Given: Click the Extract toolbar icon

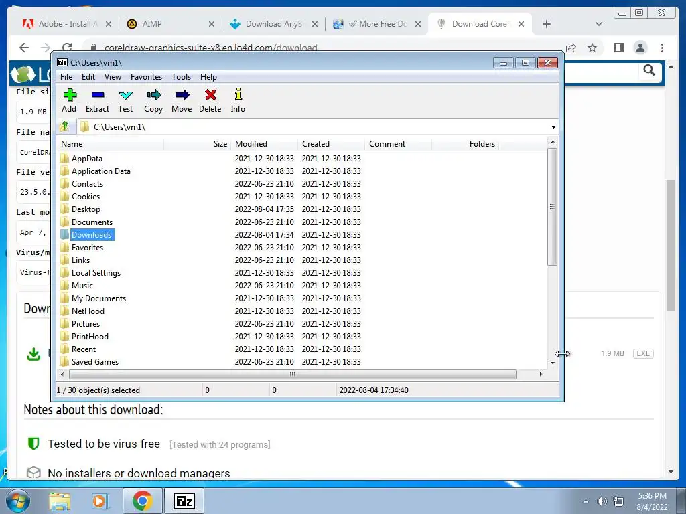Looking at the screenshot, I should click(x=97, y=100).
